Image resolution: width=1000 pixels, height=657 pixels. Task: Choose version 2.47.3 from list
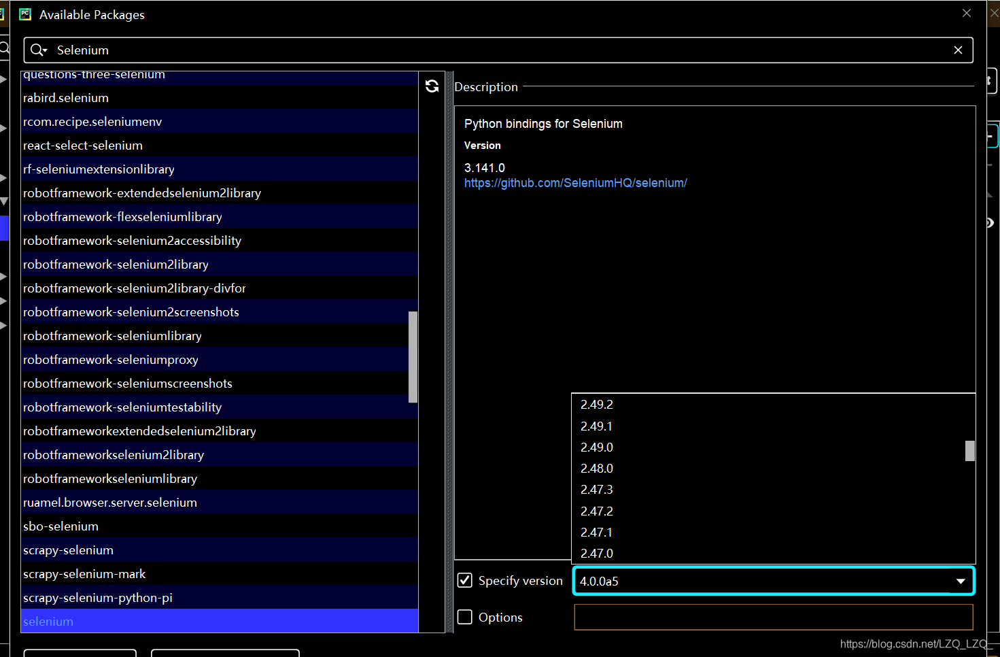[768, 490]
